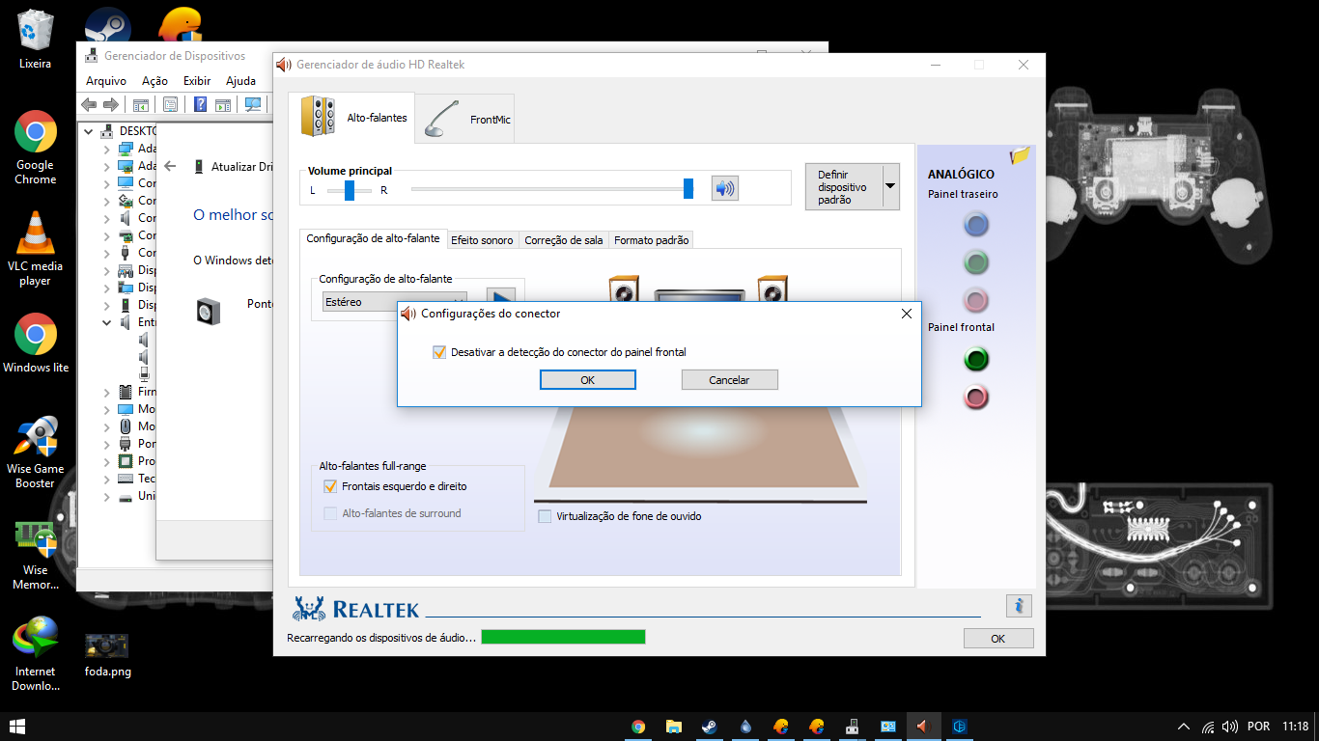Open the Windows lite desktop shortcut

(x=35, y=343)
